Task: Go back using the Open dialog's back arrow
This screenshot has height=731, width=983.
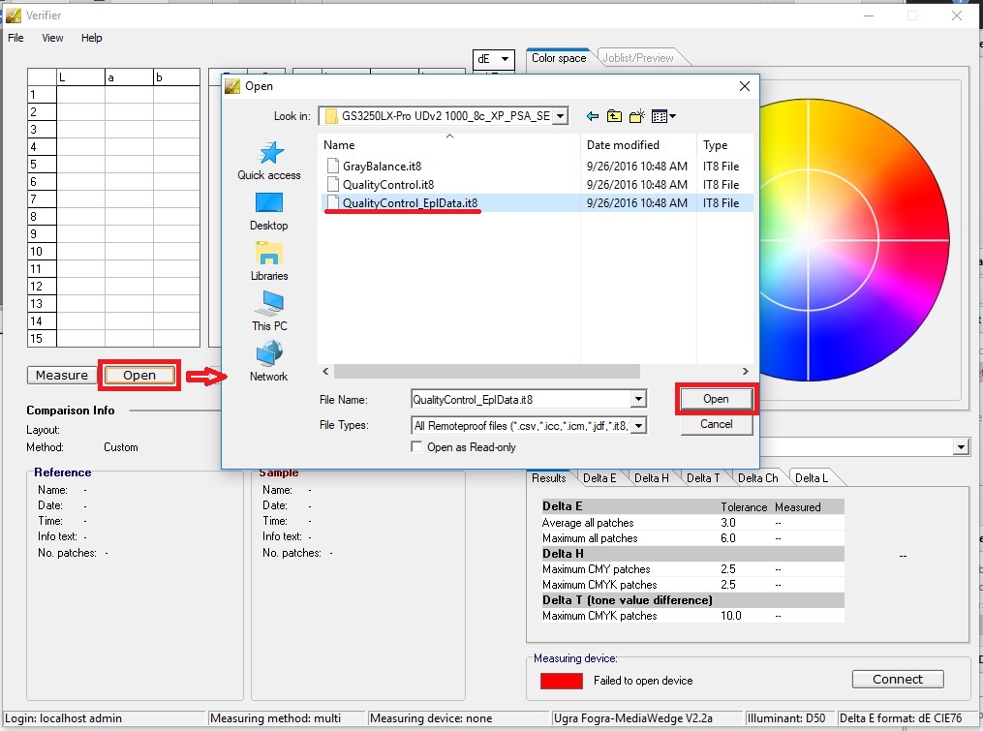Action: (593, 116)
